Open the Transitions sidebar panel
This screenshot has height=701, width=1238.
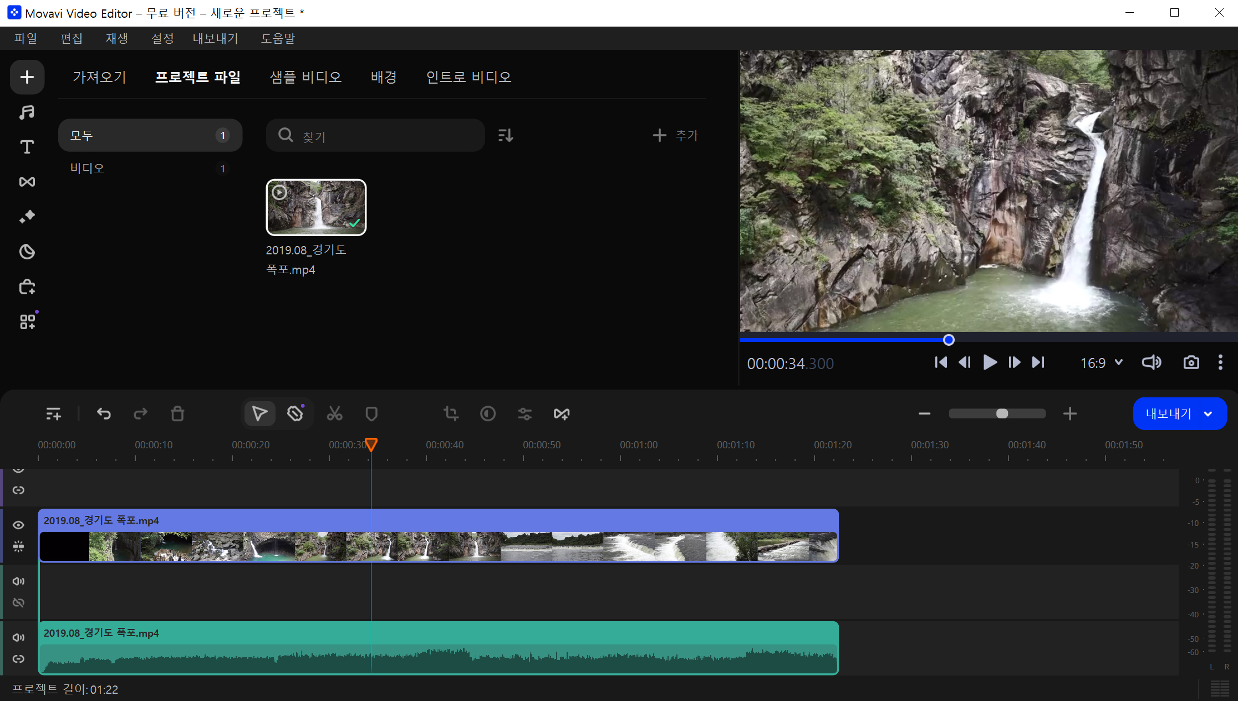tap(27, 182)
